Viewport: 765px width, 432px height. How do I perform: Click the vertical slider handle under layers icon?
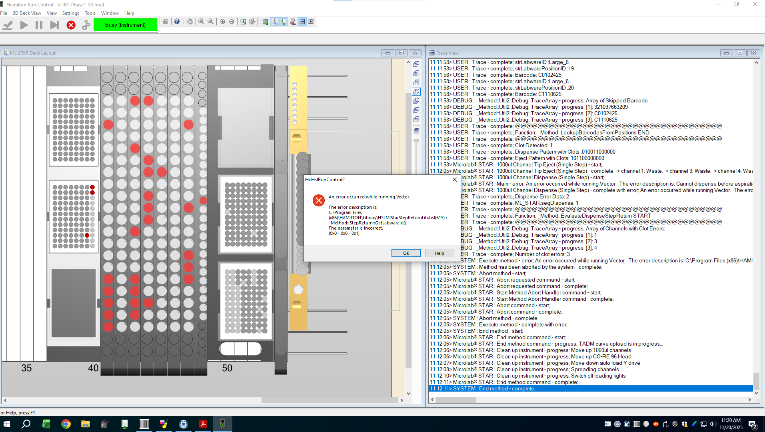point(416,141)
